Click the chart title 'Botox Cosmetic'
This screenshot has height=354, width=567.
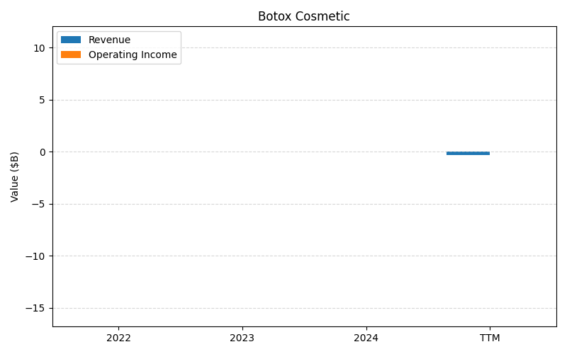[x=304, y=16]
